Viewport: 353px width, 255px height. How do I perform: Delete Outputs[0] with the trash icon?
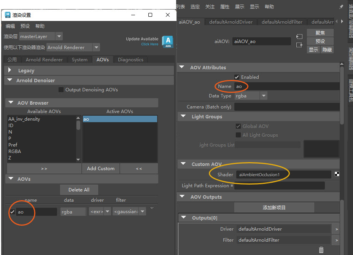coord(321,250)
